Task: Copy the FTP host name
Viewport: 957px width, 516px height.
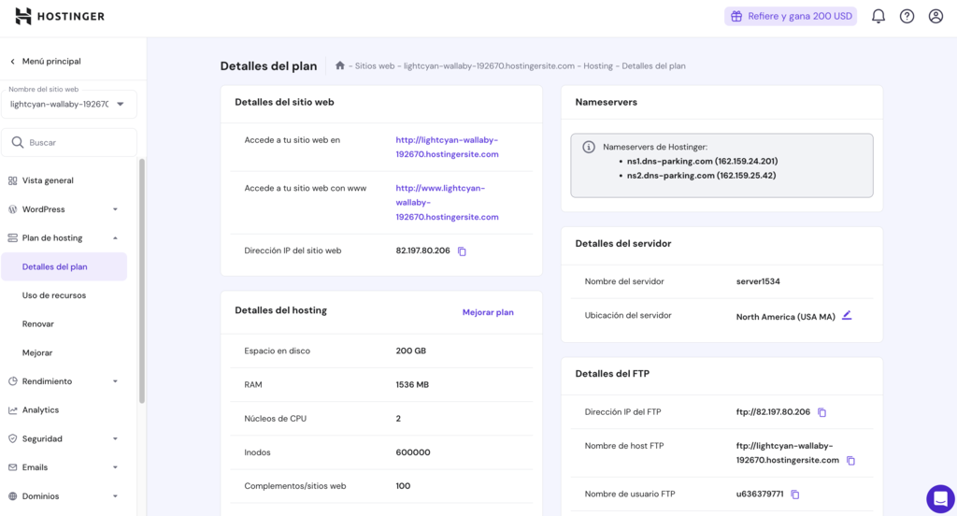Action: pos(850,461)
